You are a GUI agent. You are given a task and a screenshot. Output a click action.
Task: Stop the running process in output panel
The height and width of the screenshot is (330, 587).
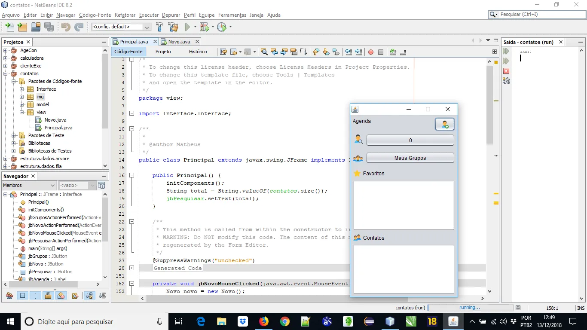pyautogui.click(x=506, y=71)
